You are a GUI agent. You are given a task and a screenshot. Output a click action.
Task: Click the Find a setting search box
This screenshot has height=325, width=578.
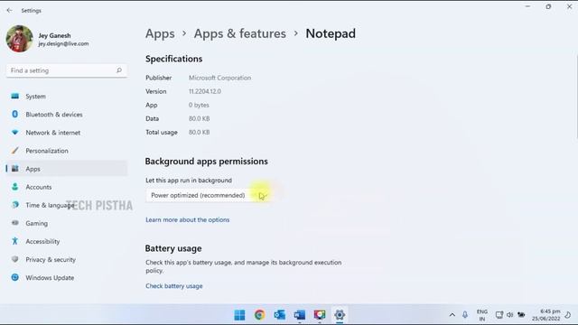pyautogui.click(x=67, y=70)
